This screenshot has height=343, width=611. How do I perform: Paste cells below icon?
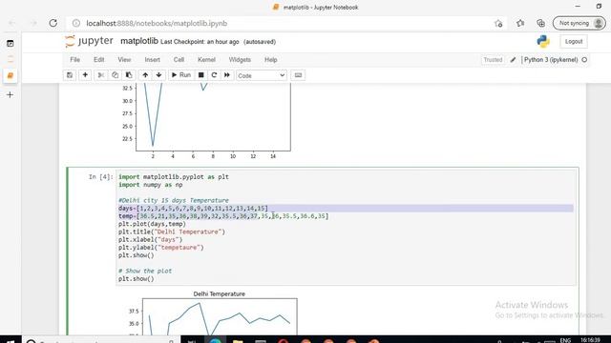click(x=129, y=75)
